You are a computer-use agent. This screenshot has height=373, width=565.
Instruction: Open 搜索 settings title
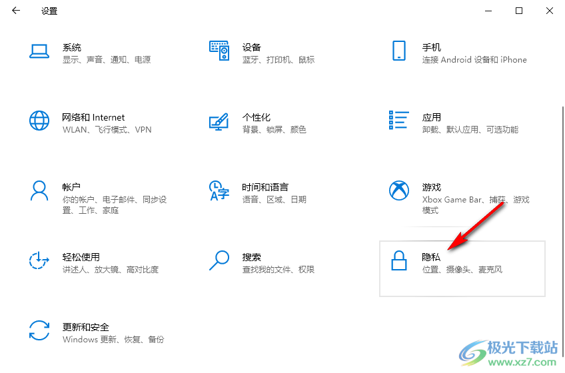coord(251,257)
